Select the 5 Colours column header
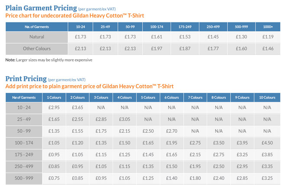 149,98
